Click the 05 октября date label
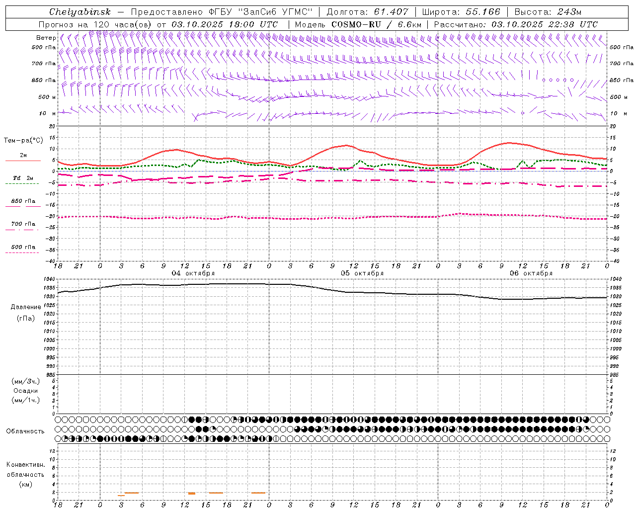636x509 pixels. click(x=362, y=273)
